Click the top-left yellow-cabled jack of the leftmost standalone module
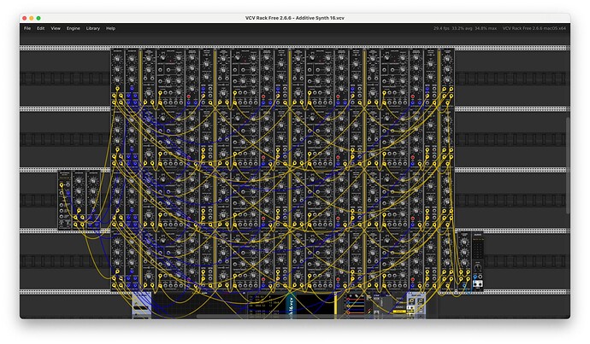The width and height of the screenshot is (590, 344). [x=62, y=185]
